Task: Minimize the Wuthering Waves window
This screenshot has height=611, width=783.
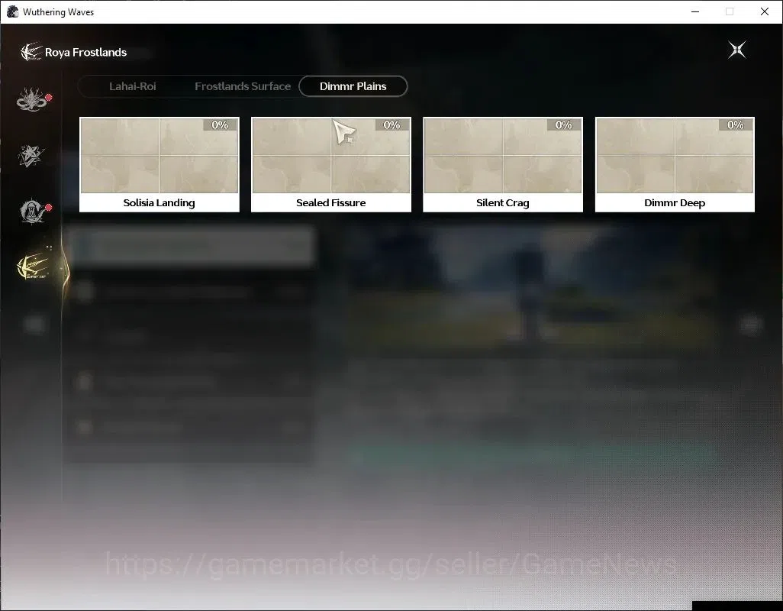Action: coord(695,11)
